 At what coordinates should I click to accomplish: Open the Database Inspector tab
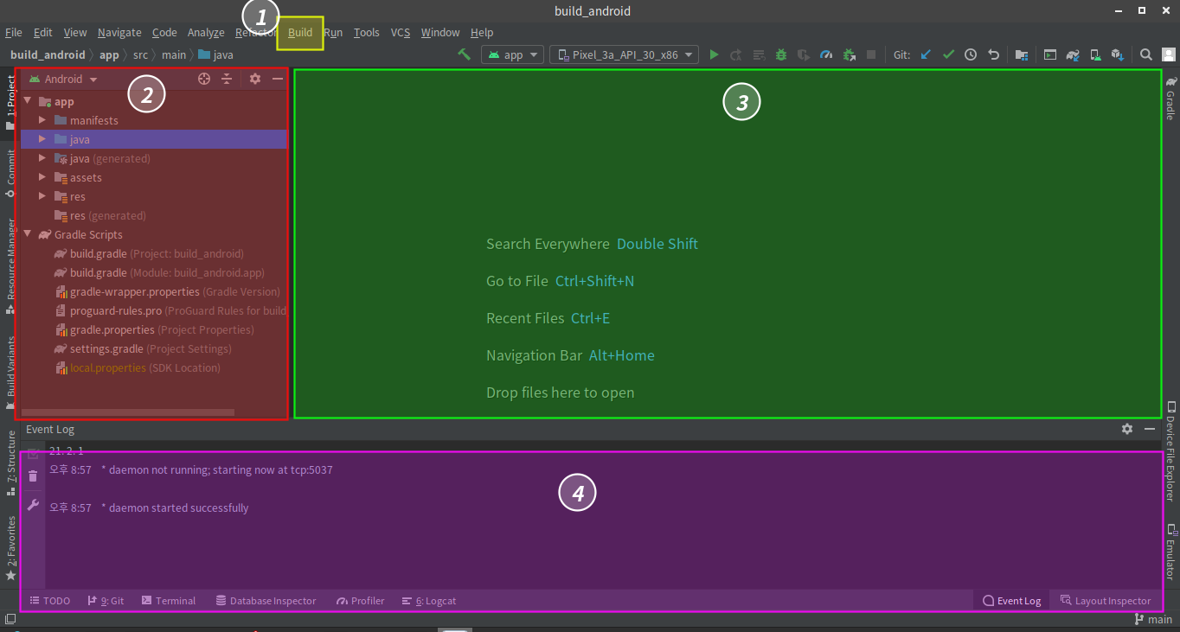[x=266, y=601]
